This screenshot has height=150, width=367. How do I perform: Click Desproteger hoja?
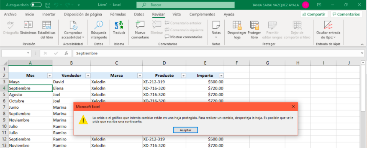(x=237, y=30)
